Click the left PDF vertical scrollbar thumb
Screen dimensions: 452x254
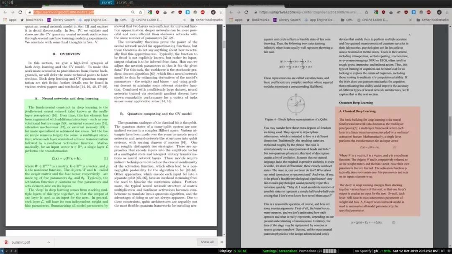pos(224,44)
